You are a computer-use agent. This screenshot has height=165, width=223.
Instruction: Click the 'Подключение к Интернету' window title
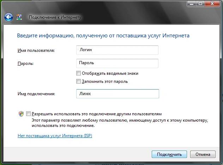coord(55,17)
